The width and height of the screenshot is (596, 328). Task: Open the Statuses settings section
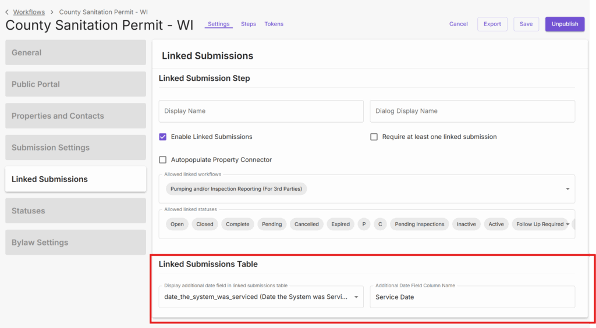coord(76,211)
